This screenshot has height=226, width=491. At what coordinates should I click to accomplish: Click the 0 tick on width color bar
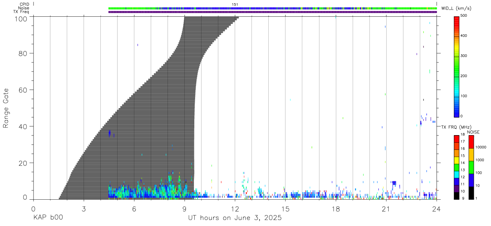pyautogui.click(x=462, y=116)
